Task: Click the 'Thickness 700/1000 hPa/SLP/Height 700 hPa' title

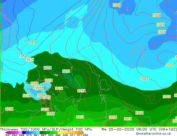Action: coord(46,129)
